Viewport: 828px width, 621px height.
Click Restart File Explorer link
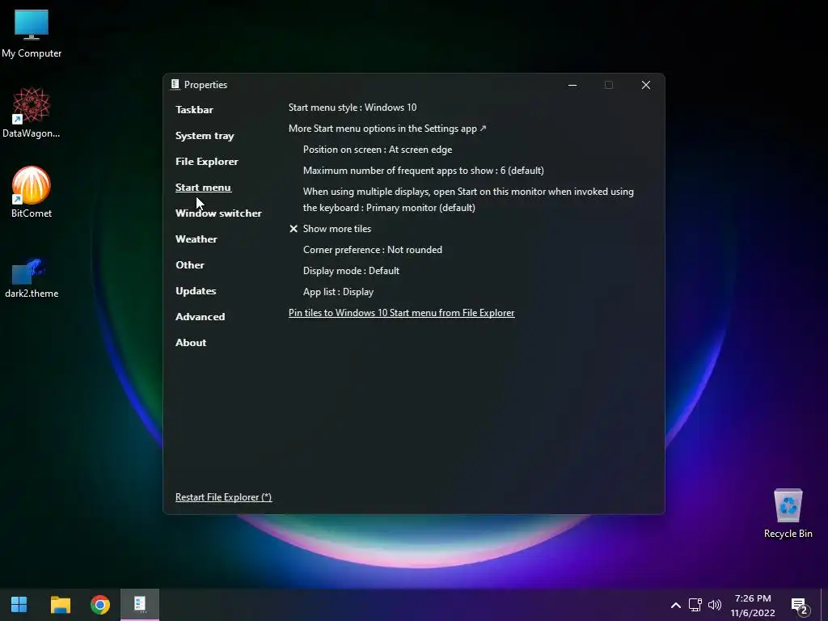224,497
